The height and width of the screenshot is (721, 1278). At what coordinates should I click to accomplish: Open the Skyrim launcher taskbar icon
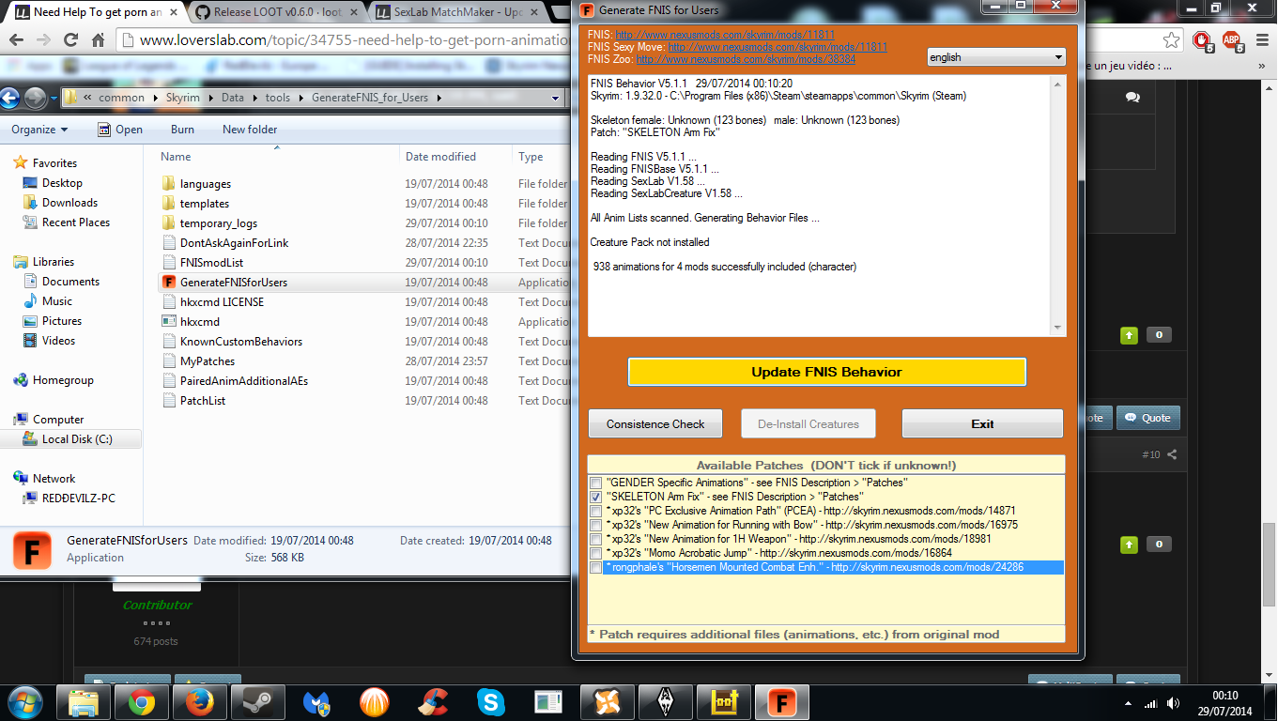[x=665, y=701]
